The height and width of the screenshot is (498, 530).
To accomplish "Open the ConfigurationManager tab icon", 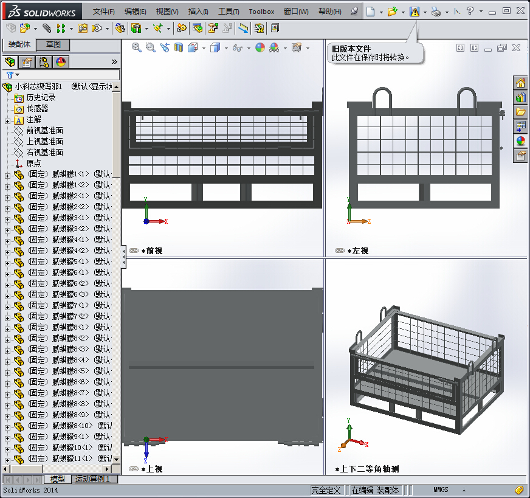I will 44,62.
